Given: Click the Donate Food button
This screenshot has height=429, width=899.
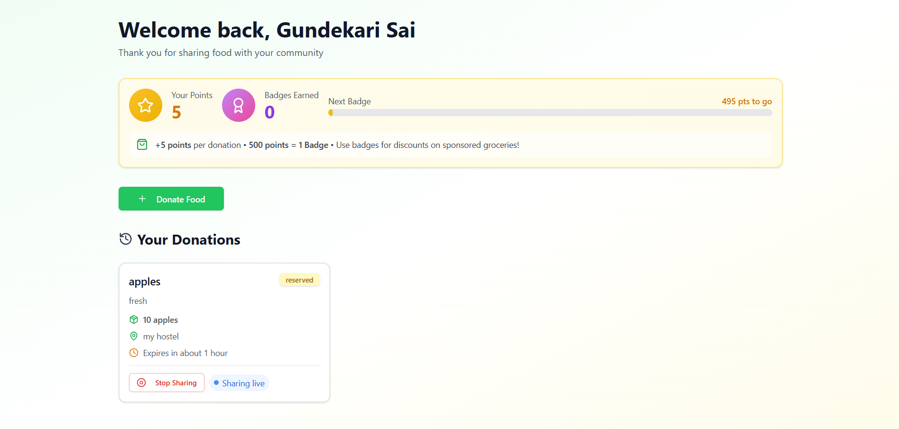Looking at the screenshot, I should pyautogui.click(x=171, y=199).
